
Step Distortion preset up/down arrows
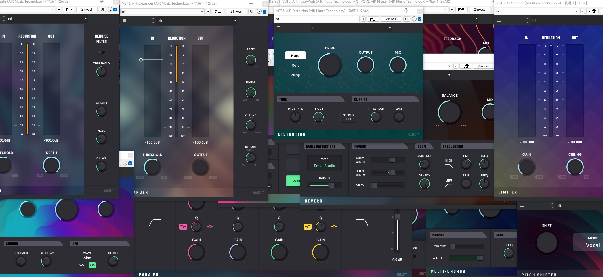(x=308, y=28)
